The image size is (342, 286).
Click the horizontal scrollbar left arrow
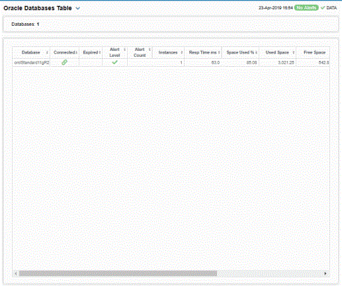click(16, 273)
